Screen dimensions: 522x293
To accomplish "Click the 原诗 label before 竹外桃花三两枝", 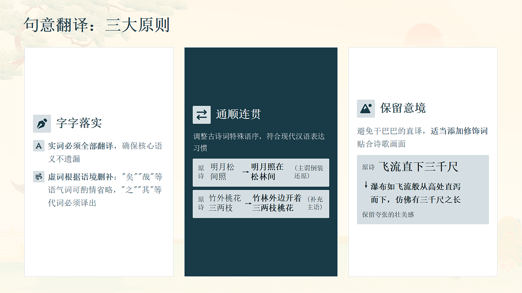I will [x=201, y=203].
